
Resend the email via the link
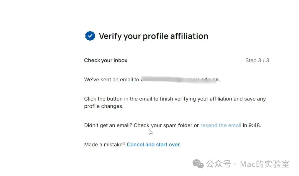(x=221, y=125)
